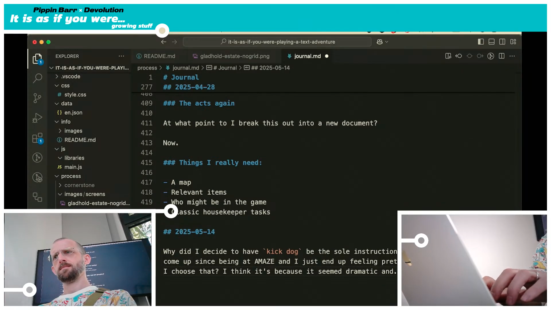This screenshot has height=310, width=551.
Task: Toggle the bottom panel visibility
Action: point(491,42)
